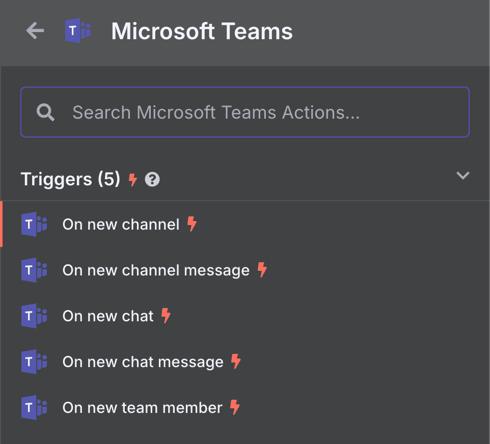Click the Microsoft Teams logo in the header
Screen dimensions: 490x444
(x=78, y=31)
